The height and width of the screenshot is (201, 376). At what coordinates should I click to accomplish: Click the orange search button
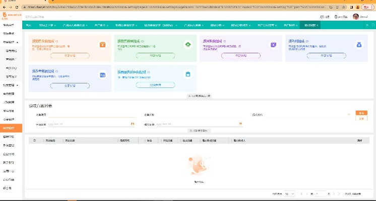[x=360, y=113]
